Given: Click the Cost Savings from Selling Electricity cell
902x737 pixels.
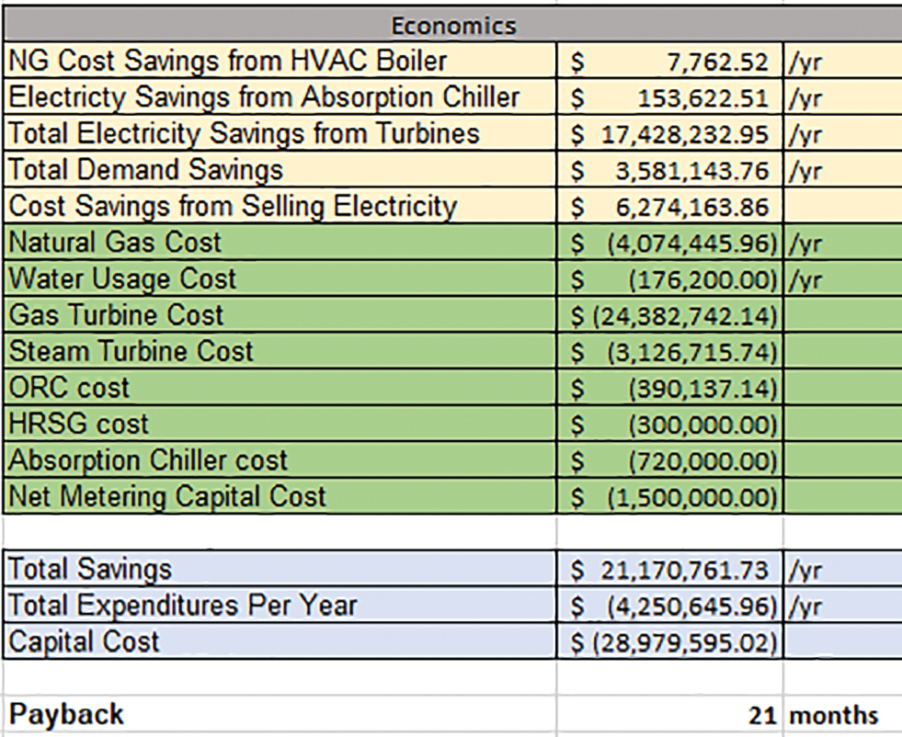Looking at the screenshot, I should [x=232, y=206].
